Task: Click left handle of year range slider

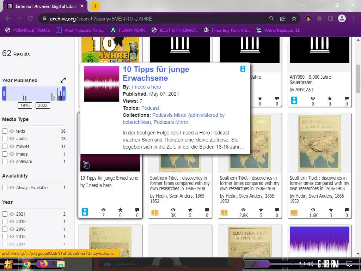Action: [x=4, y=93]
